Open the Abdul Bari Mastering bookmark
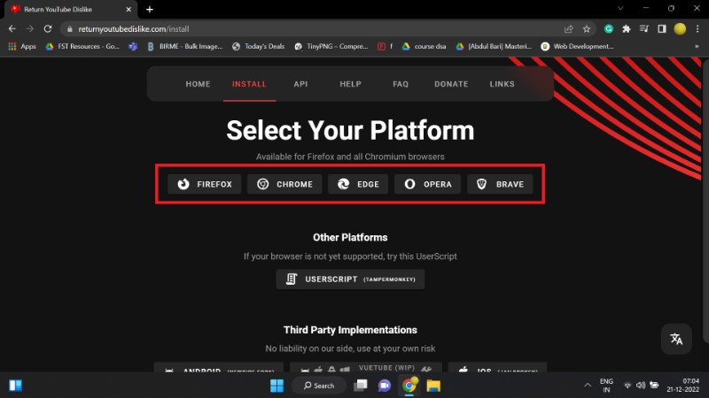This screenshot has height=398, width=709. click(x=494, y=46)
